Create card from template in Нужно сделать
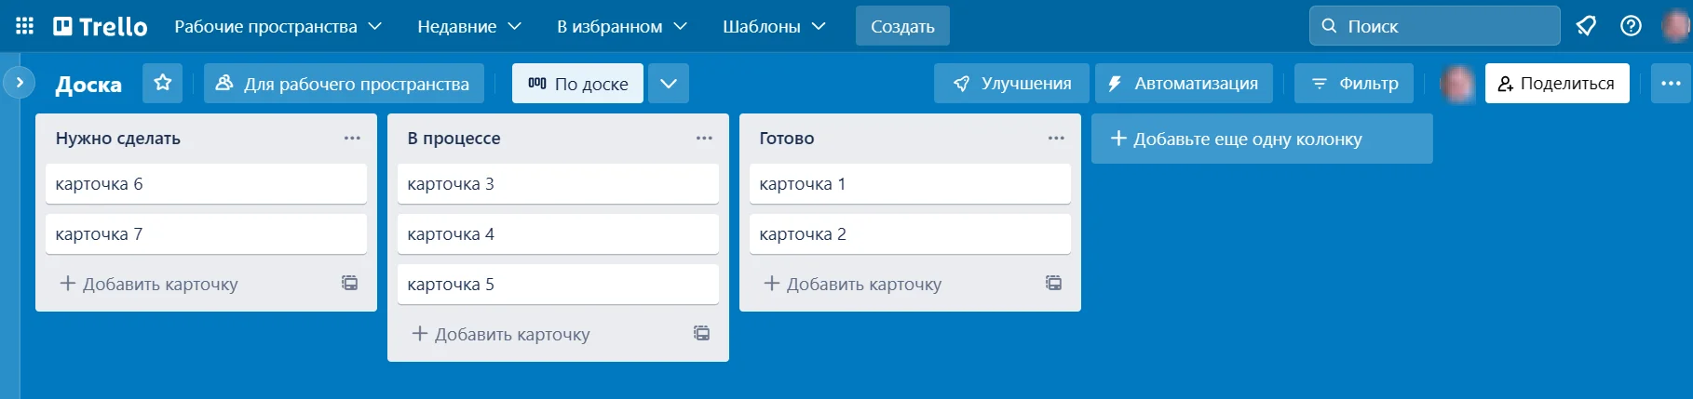This screenshot has width=1693, height=399. (349, 283)
